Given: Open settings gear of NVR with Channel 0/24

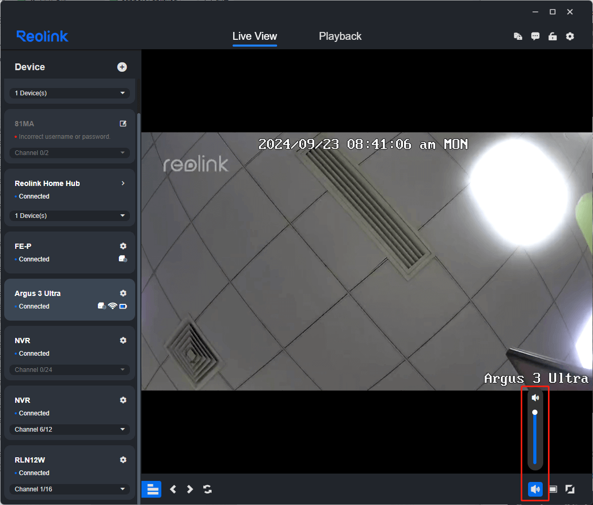Looking at the screenshot, I should tap(123, 341).
